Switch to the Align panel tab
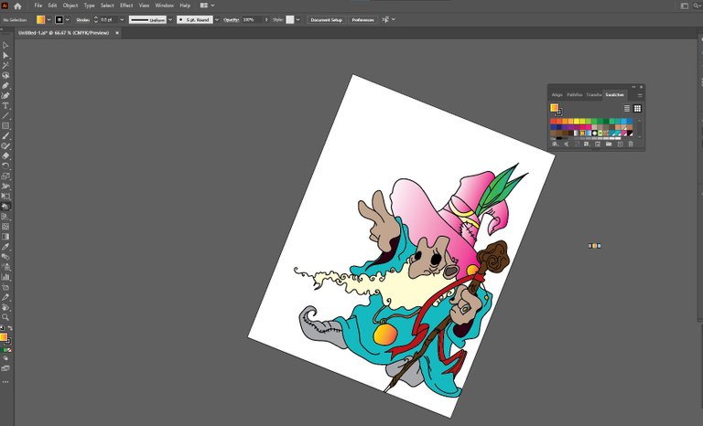The image size is (703, 426). click(x=557, y=95)
